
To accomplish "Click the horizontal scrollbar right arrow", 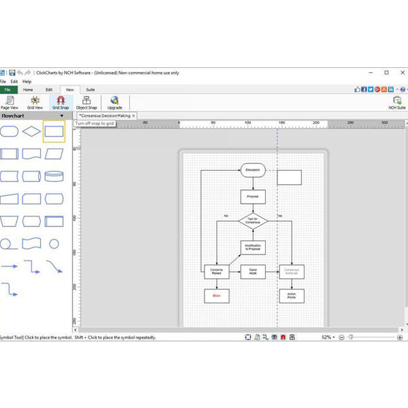I will 401,330.
